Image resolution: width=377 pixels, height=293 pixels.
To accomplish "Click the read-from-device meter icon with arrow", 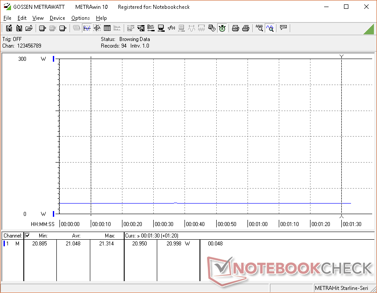I will (x=43, y=28).
